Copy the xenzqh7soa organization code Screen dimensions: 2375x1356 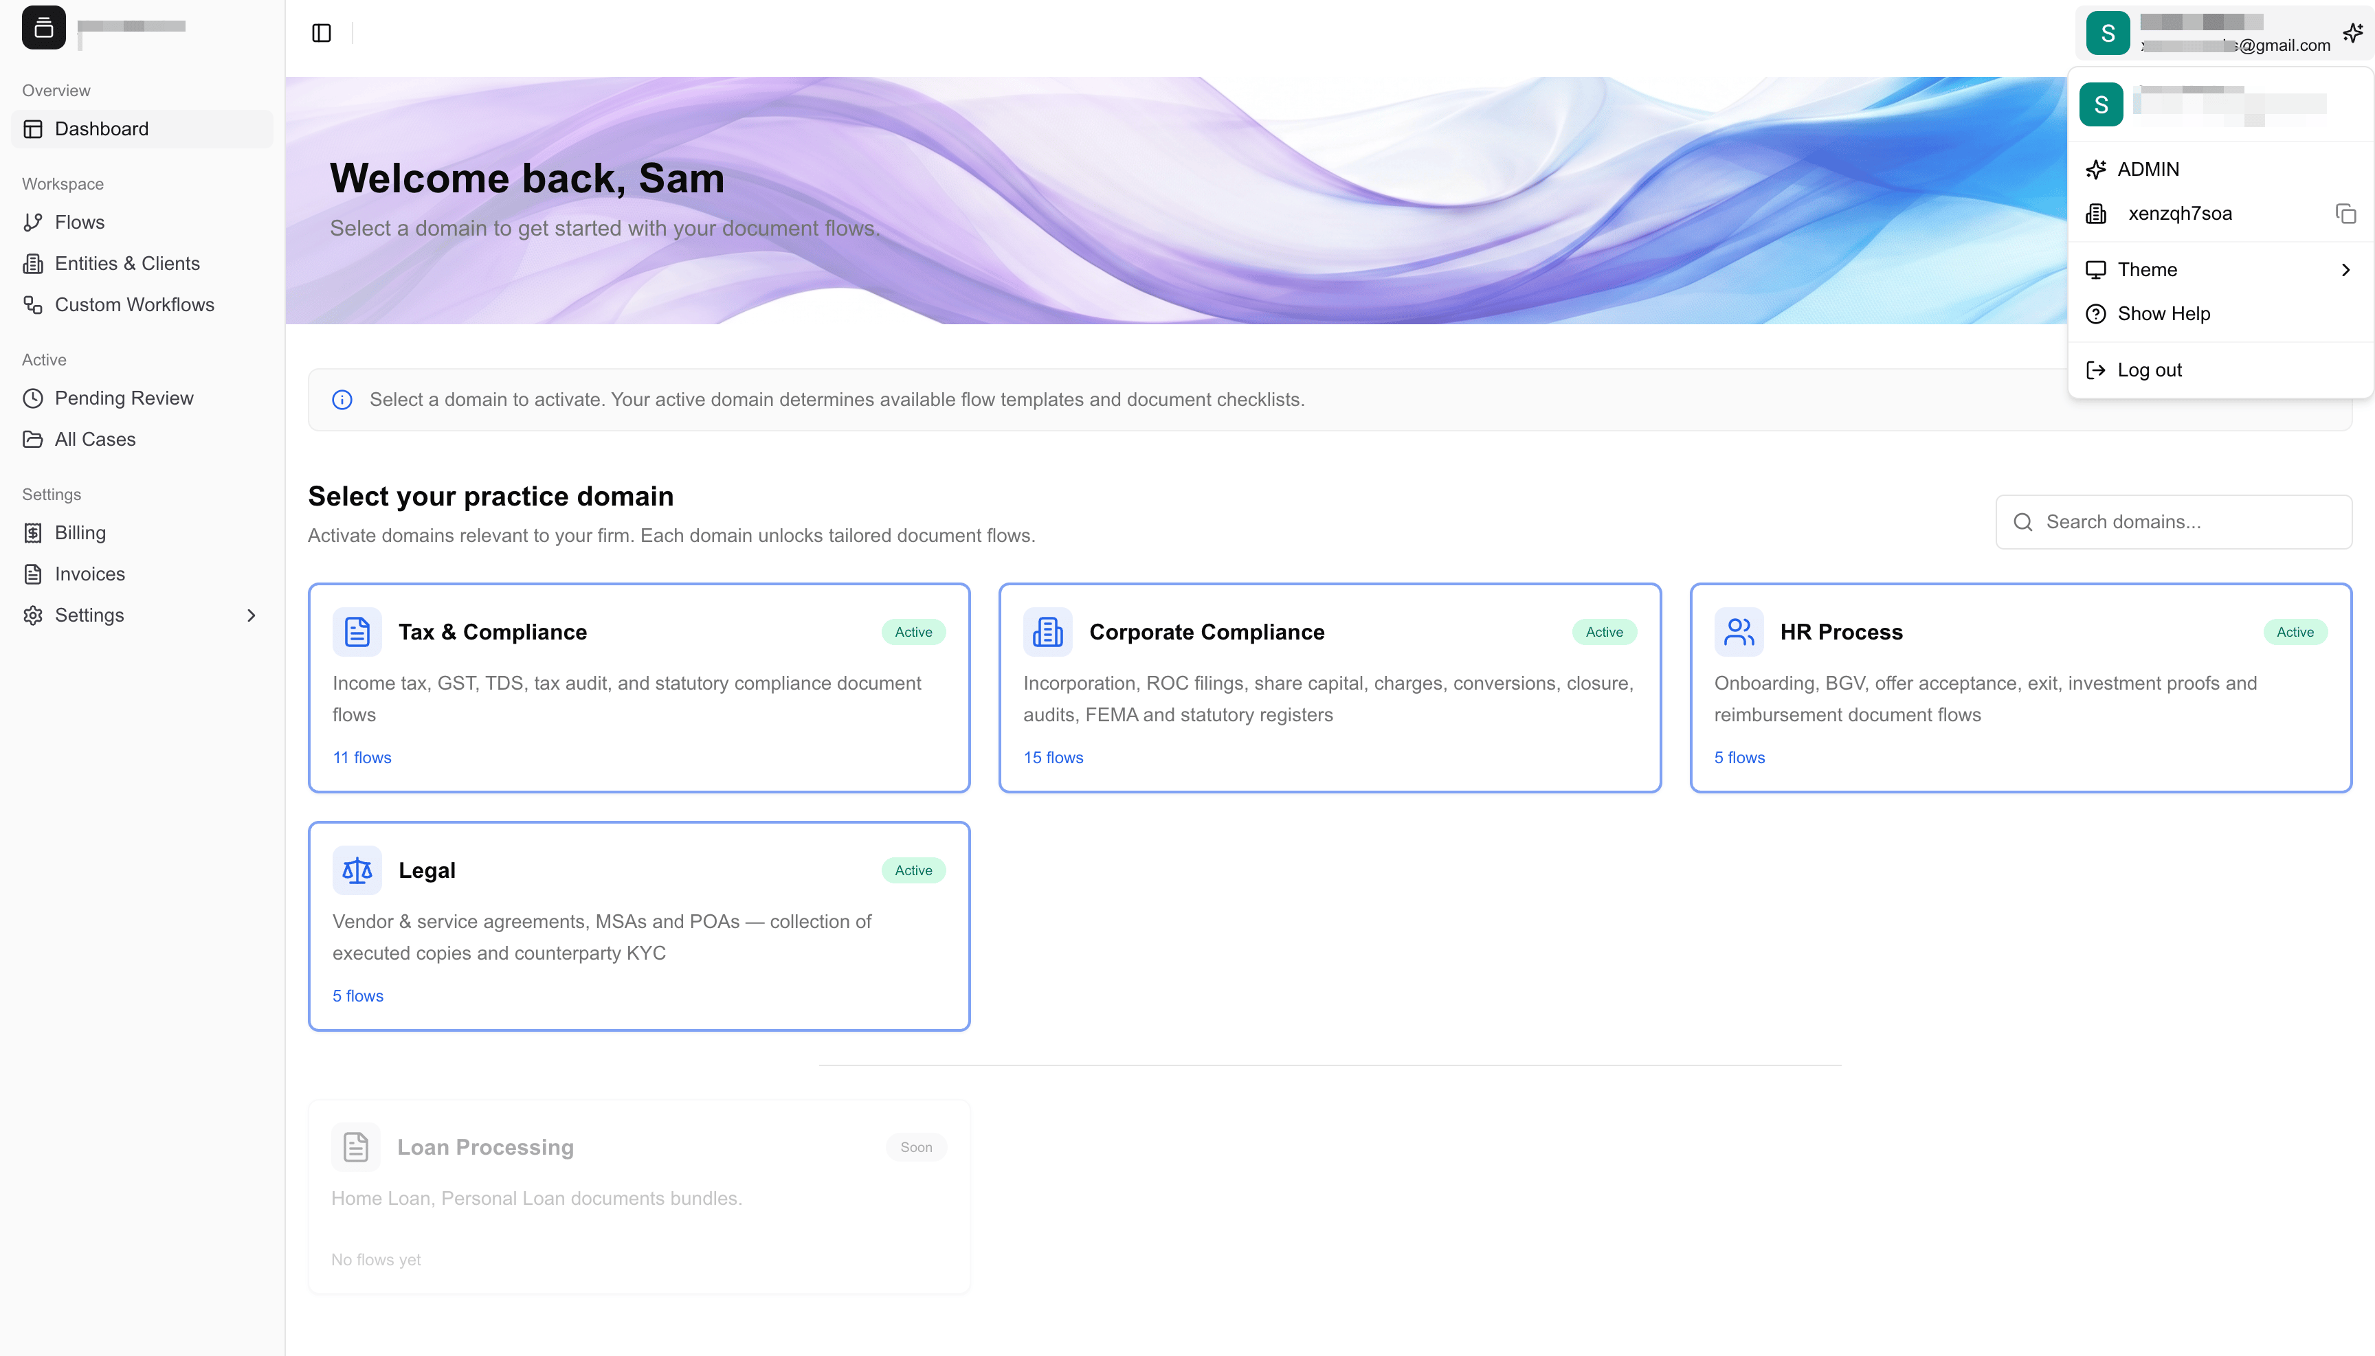point(2345,214)
